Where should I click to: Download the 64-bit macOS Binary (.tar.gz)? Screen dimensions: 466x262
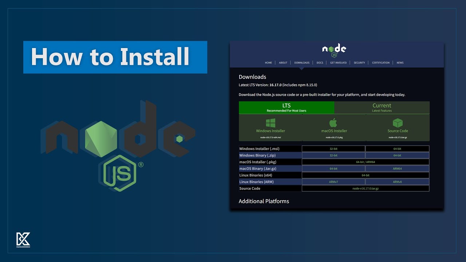tap(333, 168)
